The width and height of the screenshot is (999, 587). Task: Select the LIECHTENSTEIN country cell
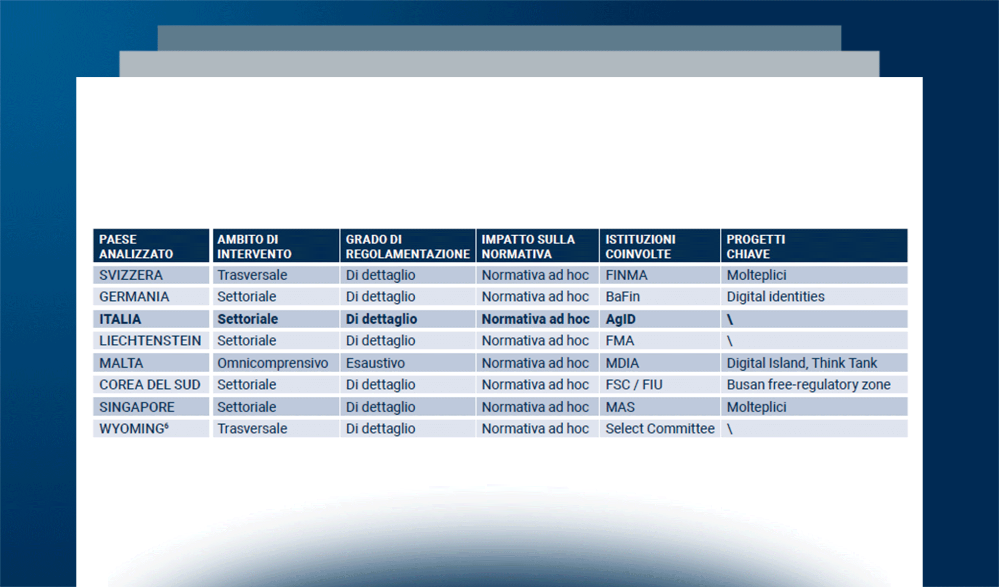(150, 340)
